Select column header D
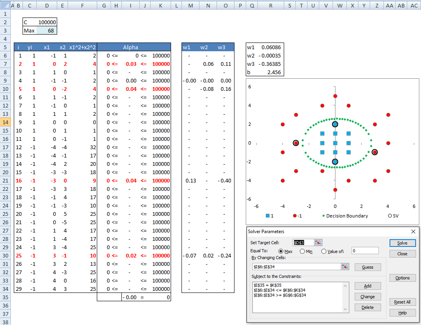 [46, 5]
